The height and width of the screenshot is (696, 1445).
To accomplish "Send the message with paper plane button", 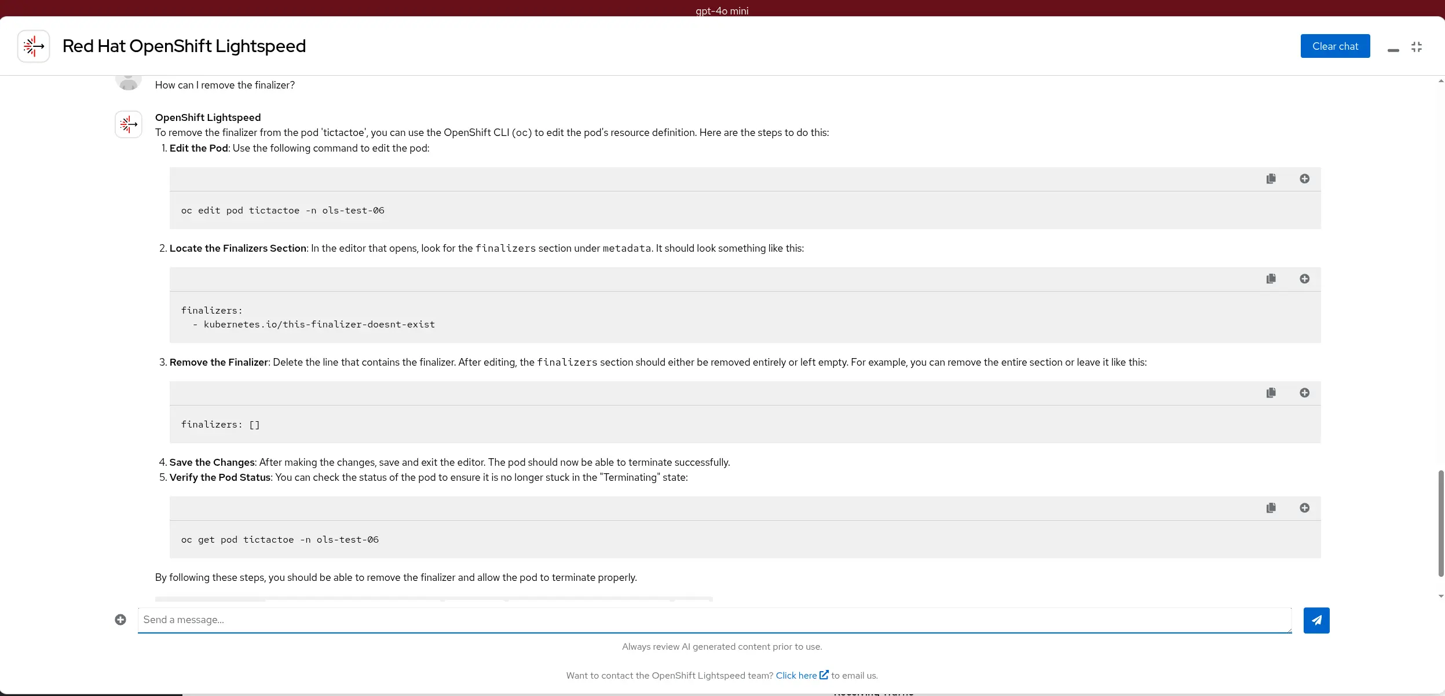I will pyautogui.click(x=1316, y=620).
